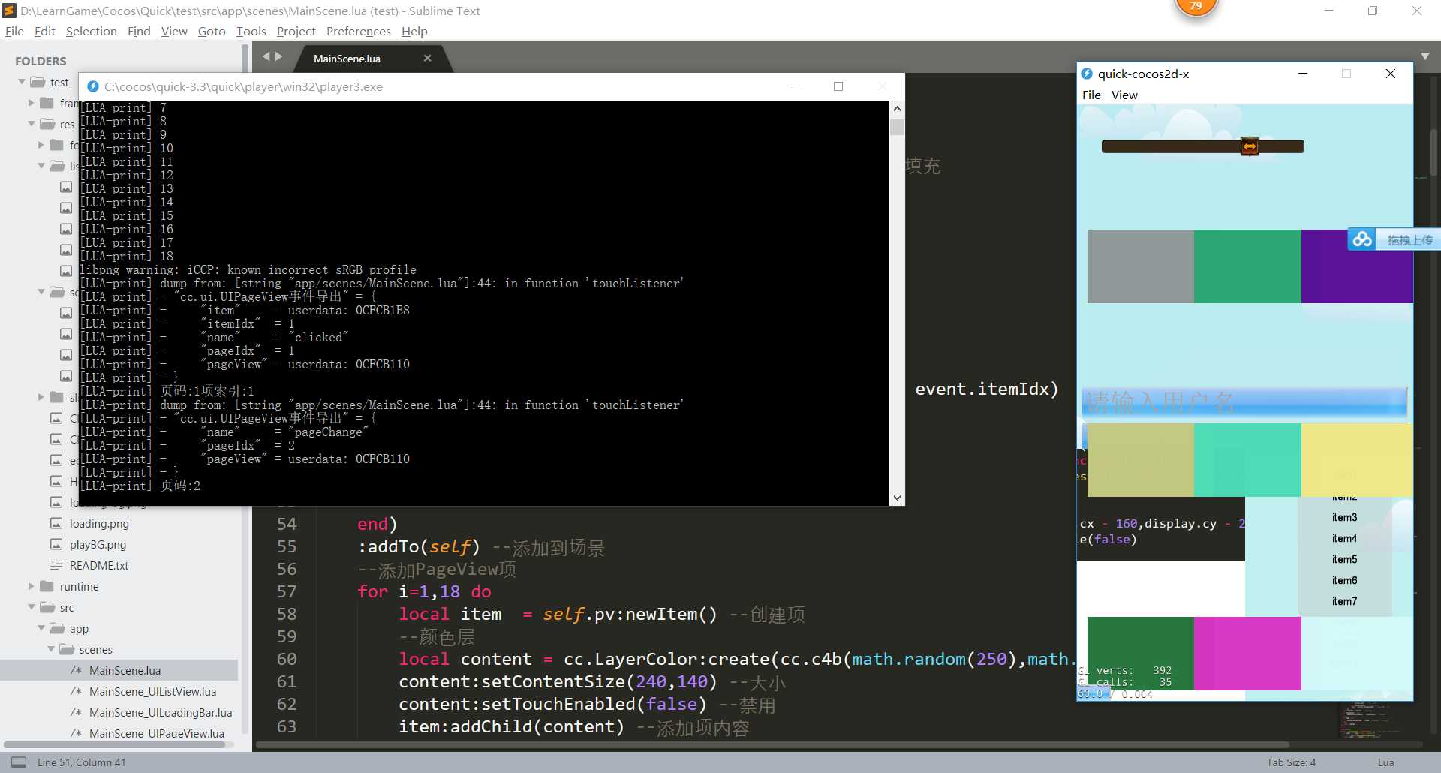This screenshot has height=773, width=1441.
Task: Go to next tab with right arrow
Action: [x=279, y=56]
